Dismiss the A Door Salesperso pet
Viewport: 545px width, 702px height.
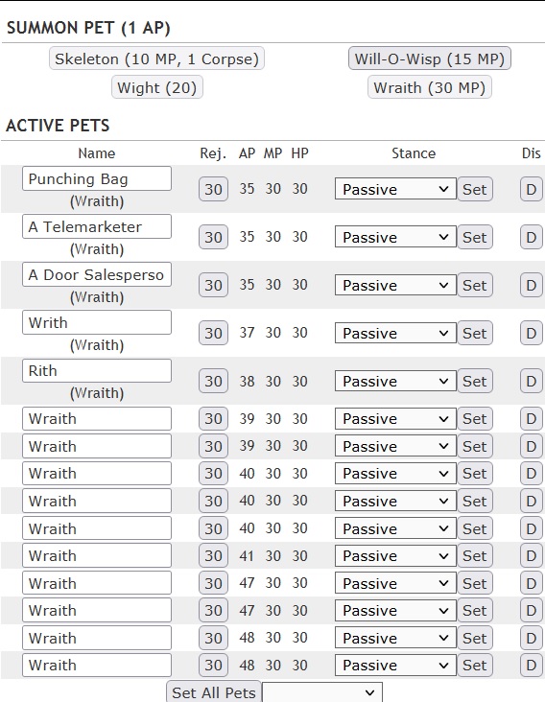pyautogui.click(x=532, y=285)
